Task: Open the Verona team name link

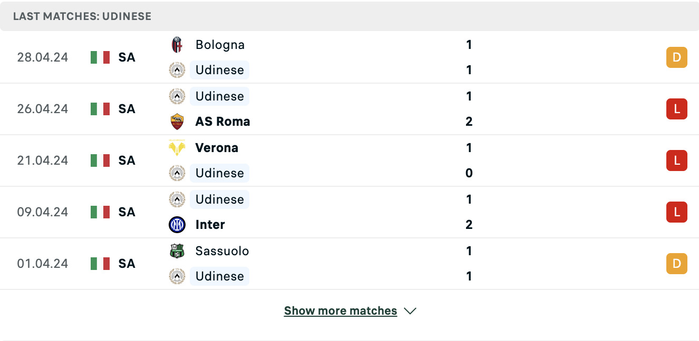Action: tap(217, 148)
